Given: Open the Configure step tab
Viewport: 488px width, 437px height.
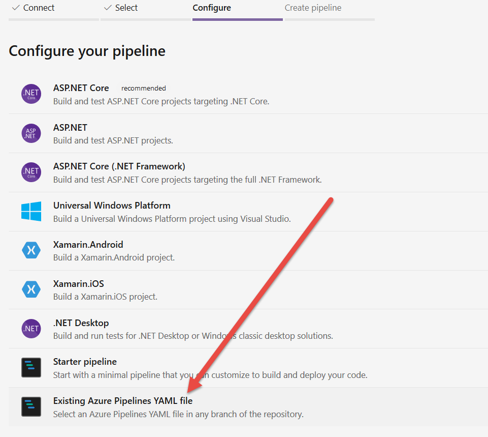Looking at the screenshot, I should click(x=212, y=8).
